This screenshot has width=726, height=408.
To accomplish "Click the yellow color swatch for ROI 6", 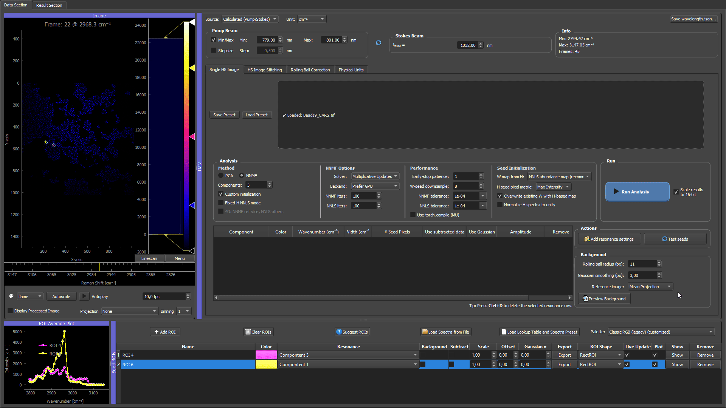I will (x=266, y=365).
